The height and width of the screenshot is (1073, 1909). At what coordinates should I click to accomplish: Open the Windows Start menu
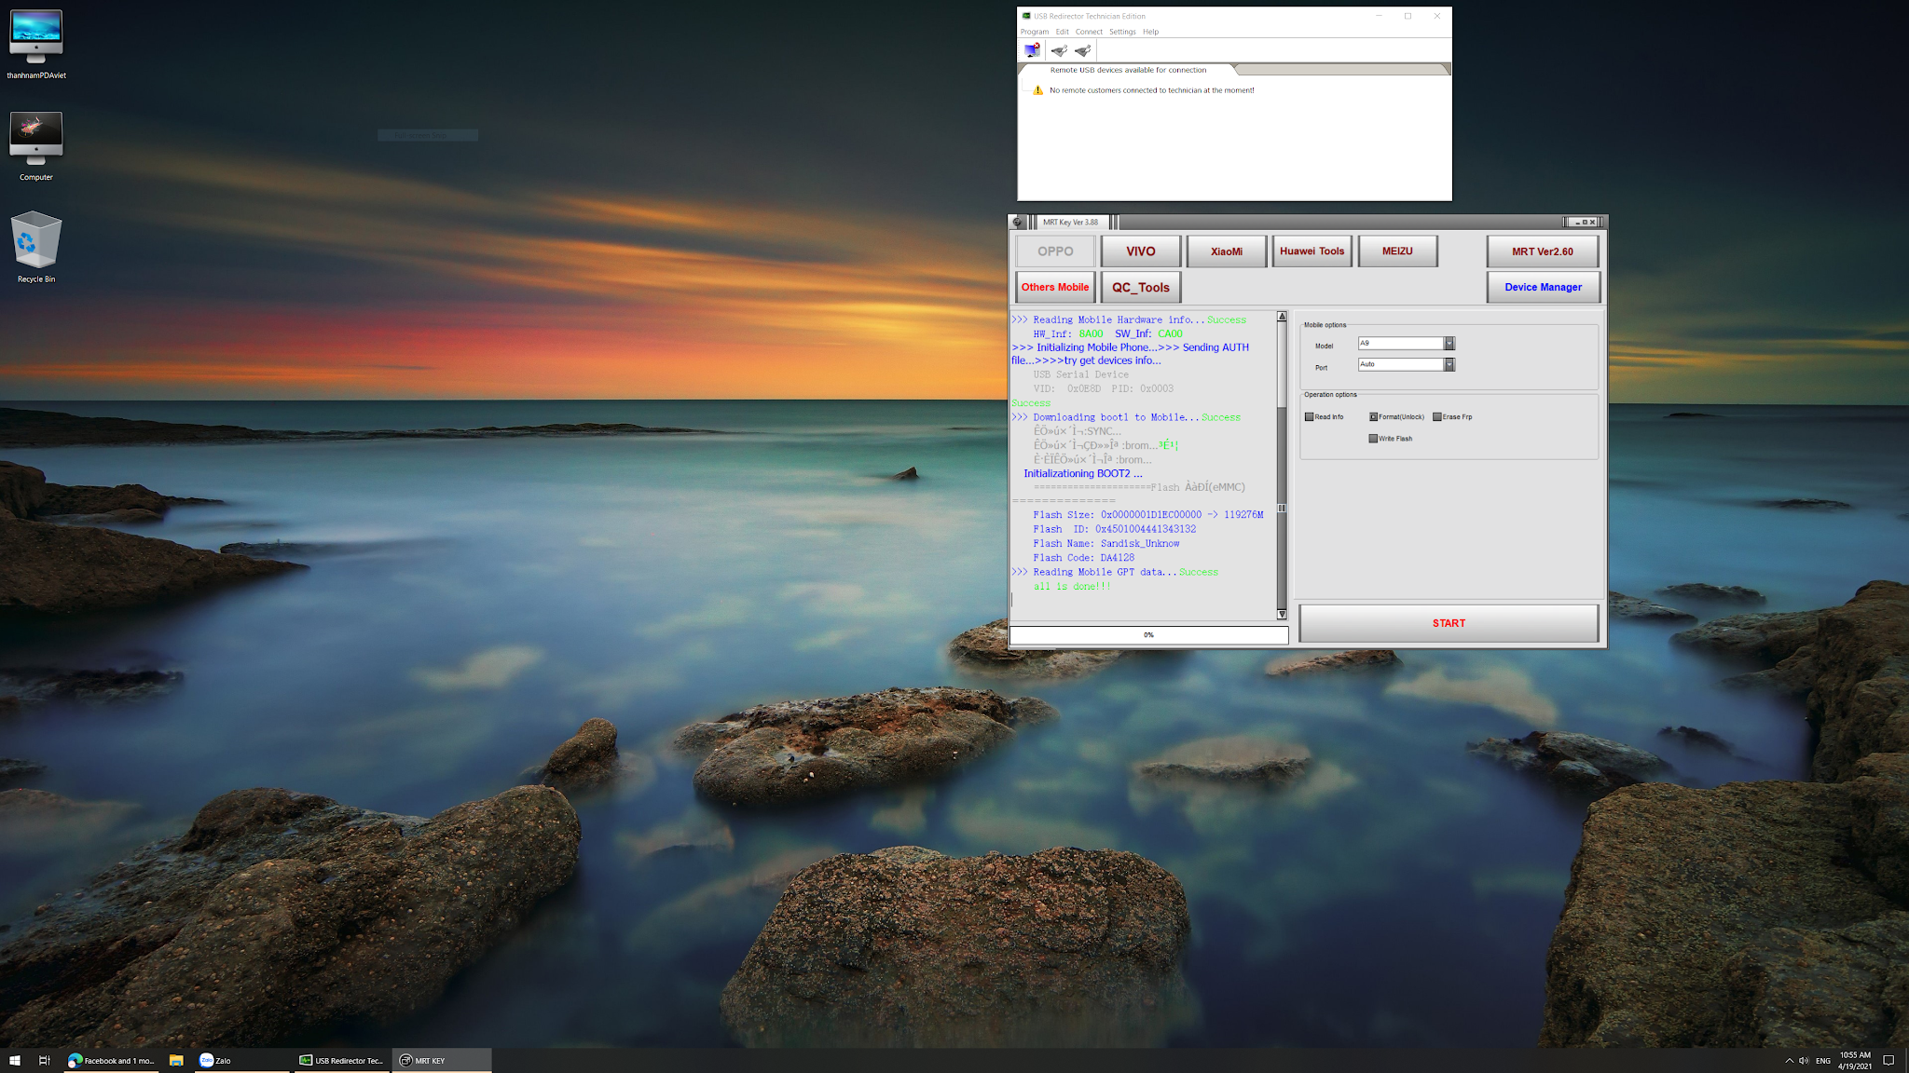click(x=15, y=1060)
